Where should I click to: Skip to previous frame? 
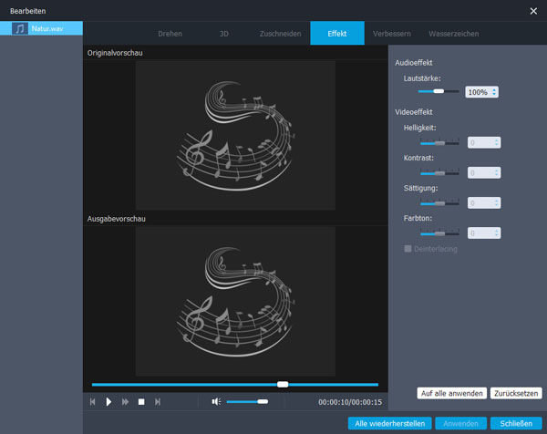[92, 401]
